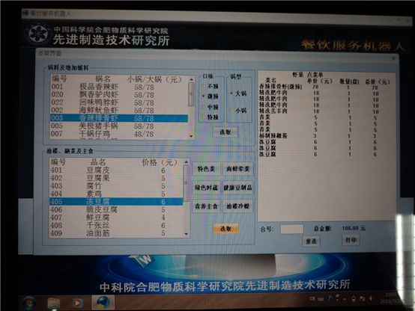Click the scroll down arrow of side dish list
Viewport: 415px width, 311px height.
coord(187,234)
